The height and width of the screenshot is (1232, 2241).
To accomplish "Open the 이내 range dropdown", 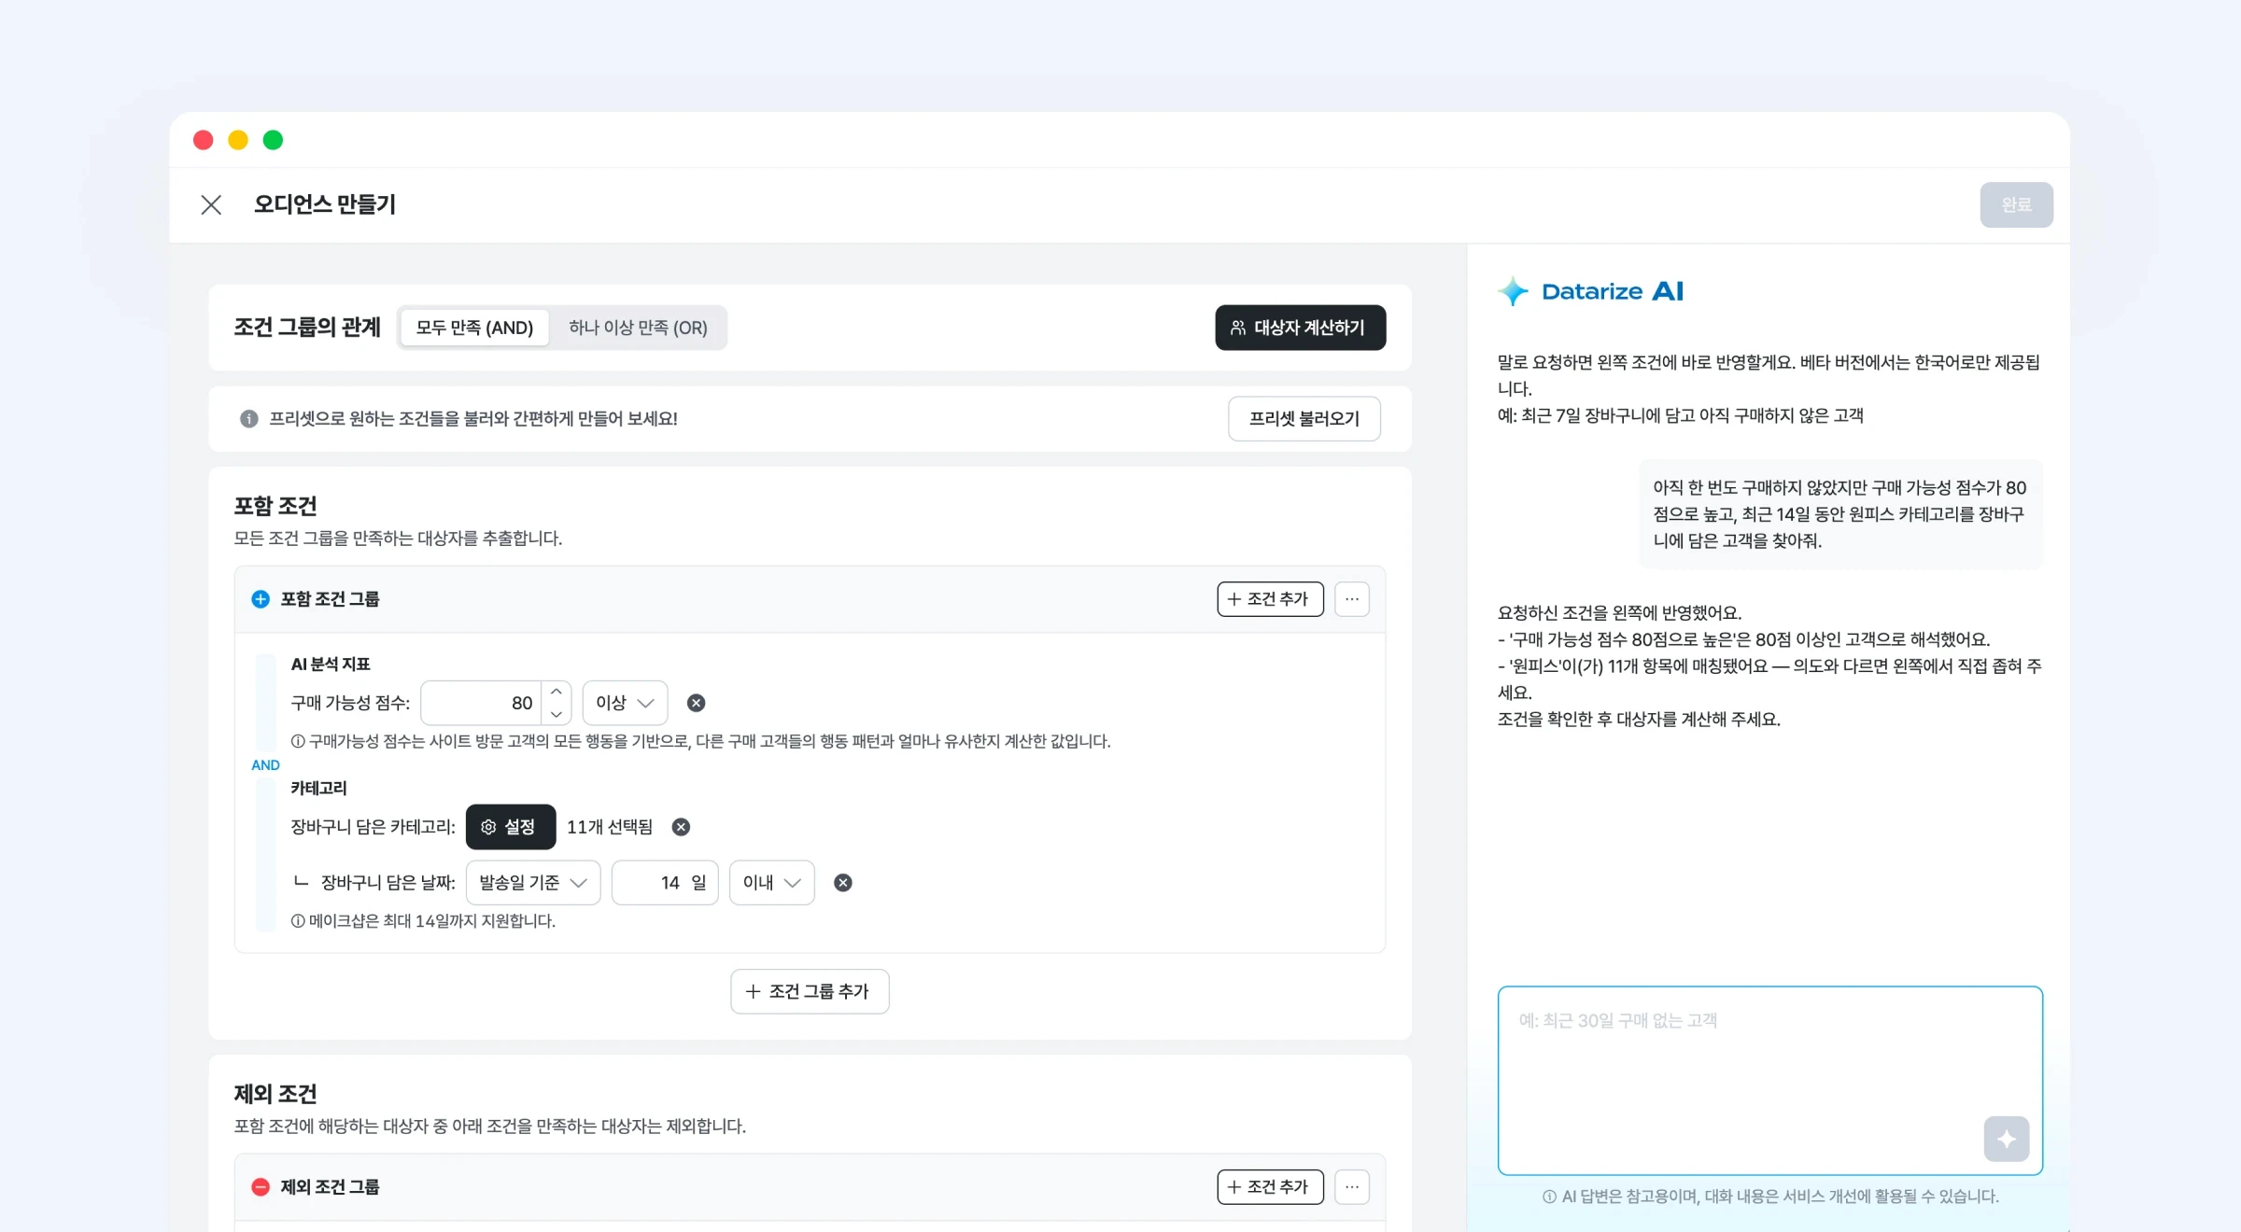I will pyautogui.click(x=771, y=883).
